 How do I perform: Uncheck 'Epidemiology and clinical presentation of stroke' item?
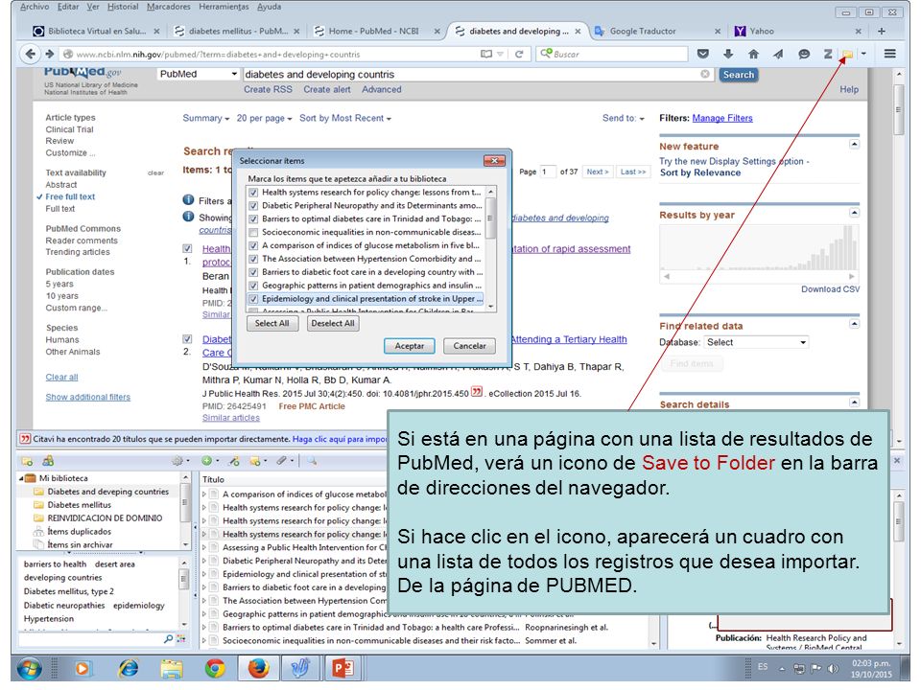coord(253,299)
